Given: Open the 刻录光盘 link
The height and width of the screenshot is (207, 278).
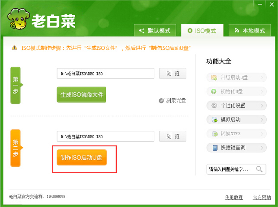Looking at the screenshot, I should tap(176, 100).
